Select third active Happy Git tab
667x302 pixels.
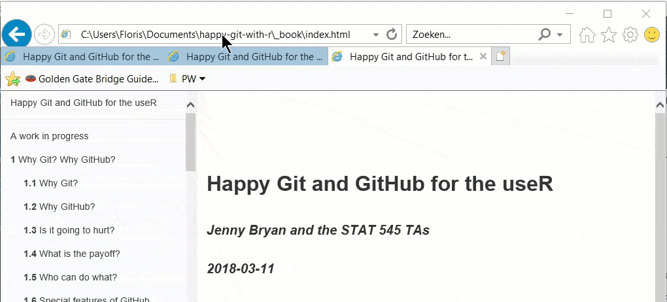[x=409, y=56]
